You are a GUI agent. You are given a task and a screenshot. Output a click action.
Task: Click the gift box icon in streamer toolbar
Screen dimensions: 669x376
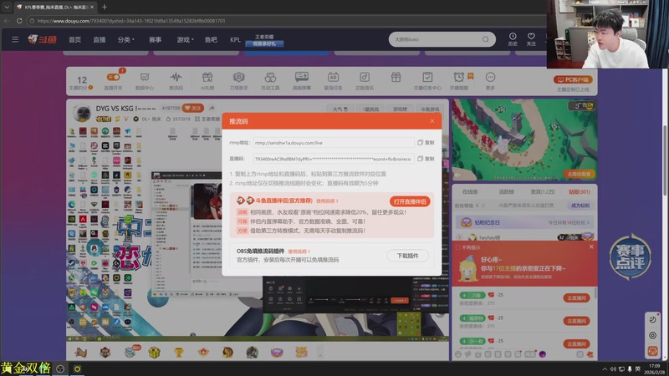(396, 77)
